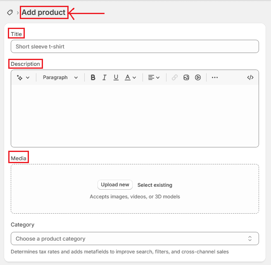The width and height of the screenshot is (271, 265).
Task: Toggle underline formatting
Action: (x=116, y=77)
